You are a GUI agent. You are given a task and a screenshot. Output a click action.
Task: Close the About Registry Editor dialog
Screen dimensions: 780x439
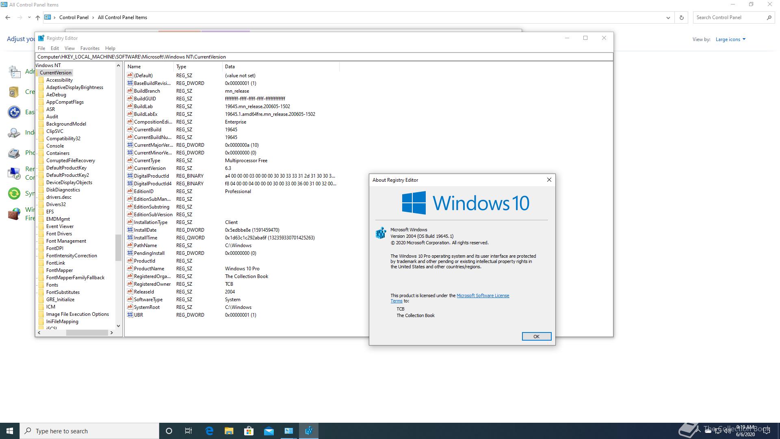(549, 180)
